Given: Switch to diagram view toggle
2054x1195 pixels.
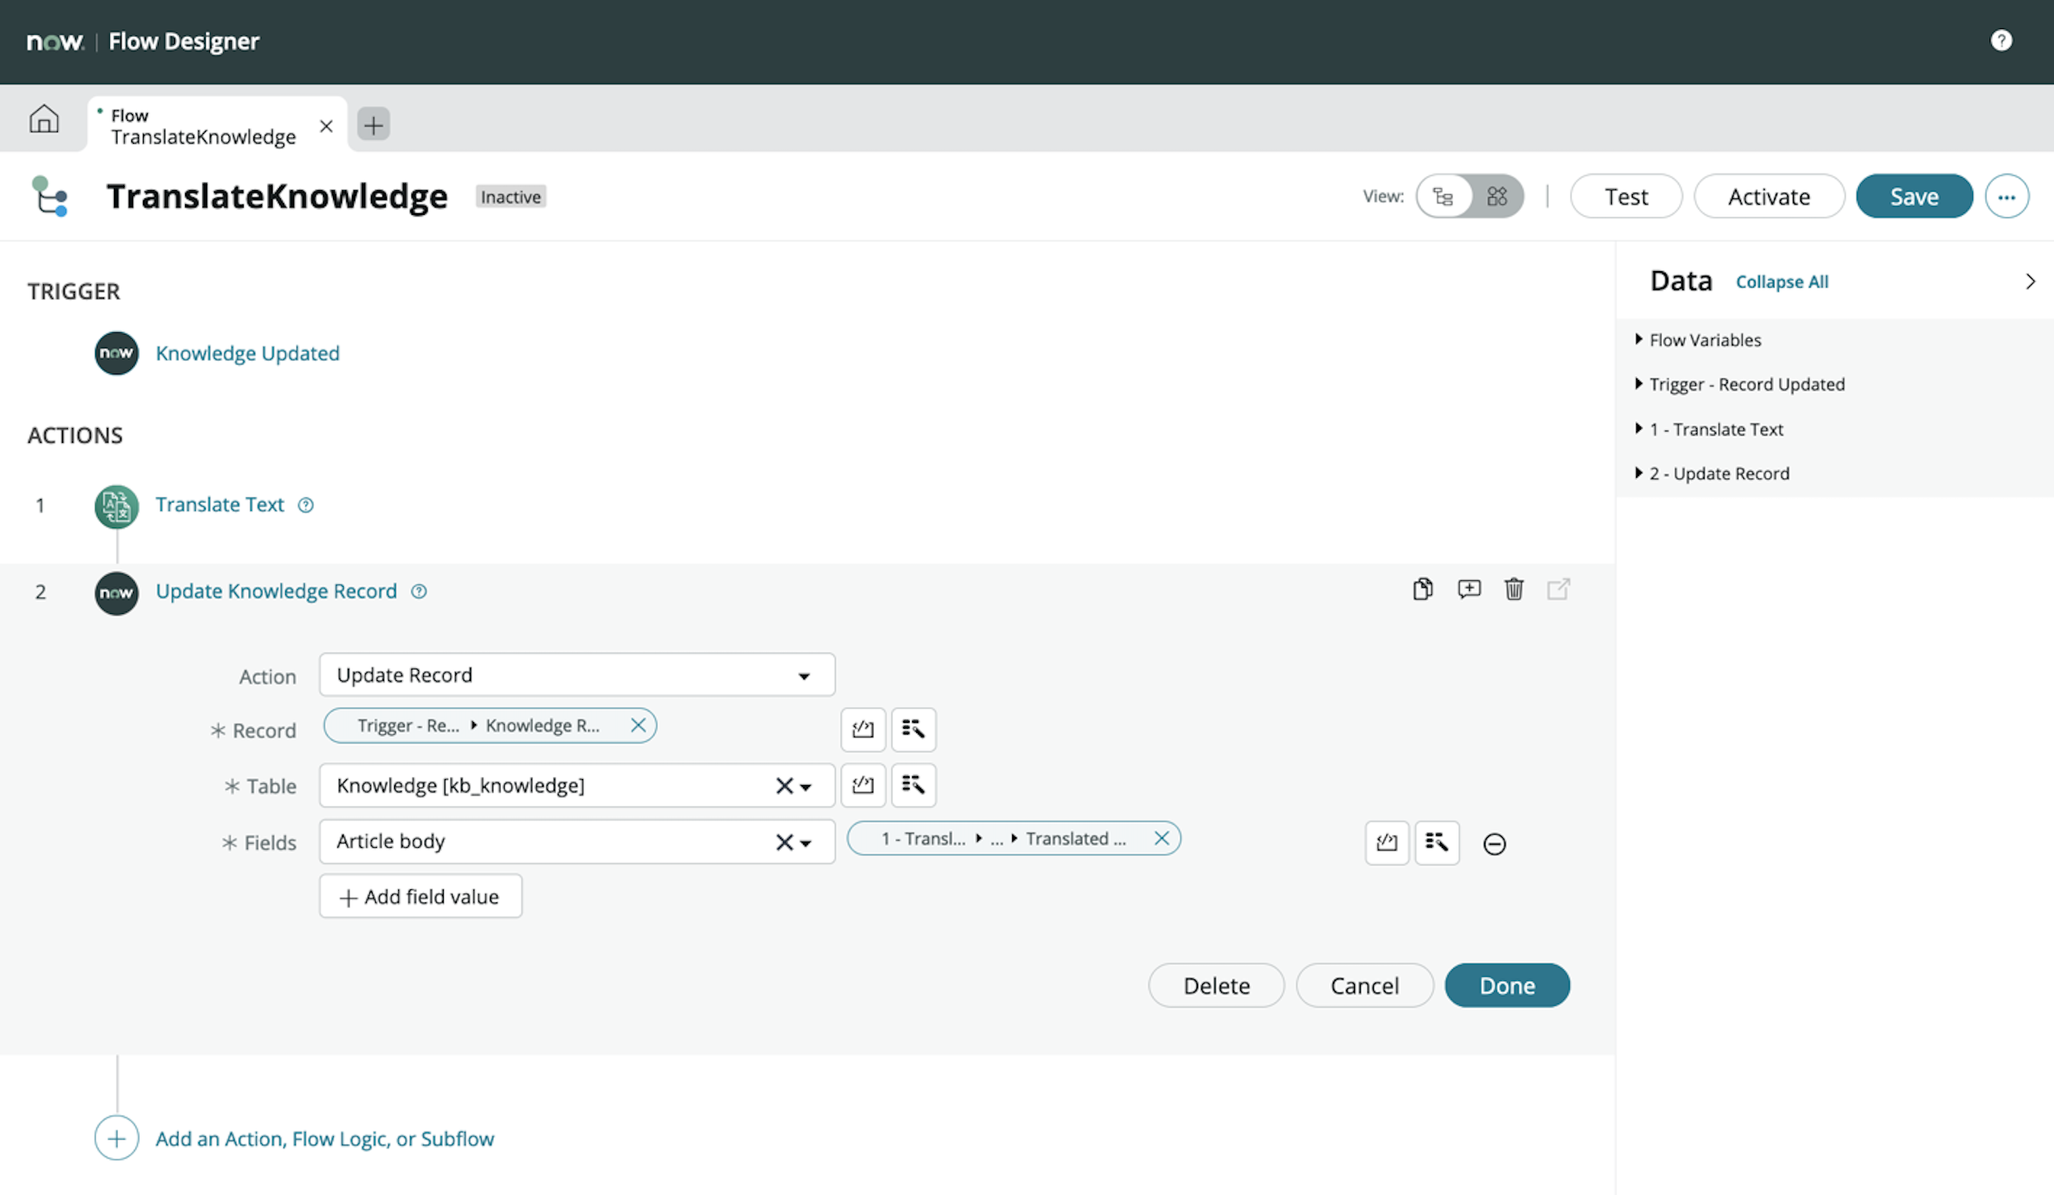Looking at the screenshot, I should 1496,197.
